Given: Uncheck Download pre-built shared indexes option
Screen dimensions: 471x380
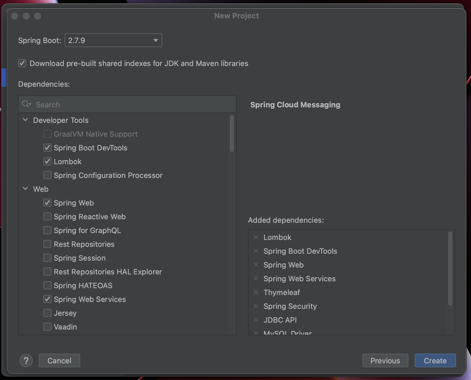Looking at the screenshot, I should [x=22, y=63].
